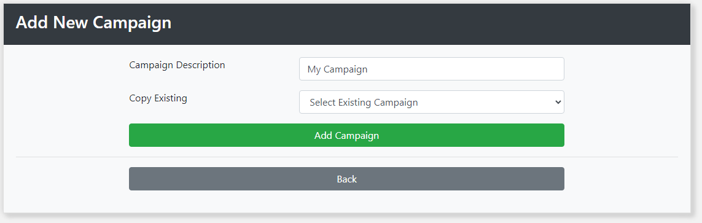Click the word Campaign in the panel title
The image size is (702, 223).
132,23
